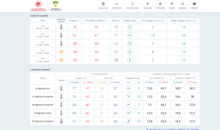
Task: Open the Denizcilik sailboat icon
Action: tap(160, 4)
